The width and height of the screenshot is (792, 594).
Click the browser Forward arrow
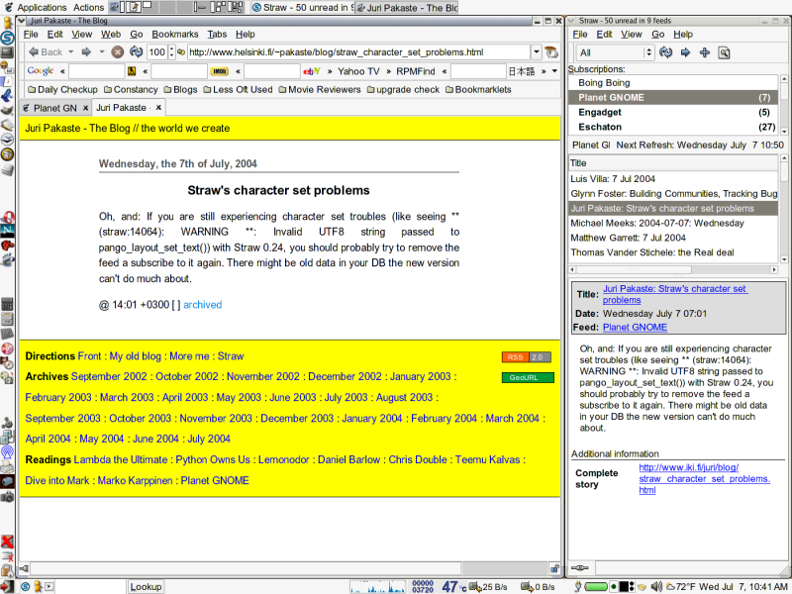pyautogui.click(x=86, y=52)
